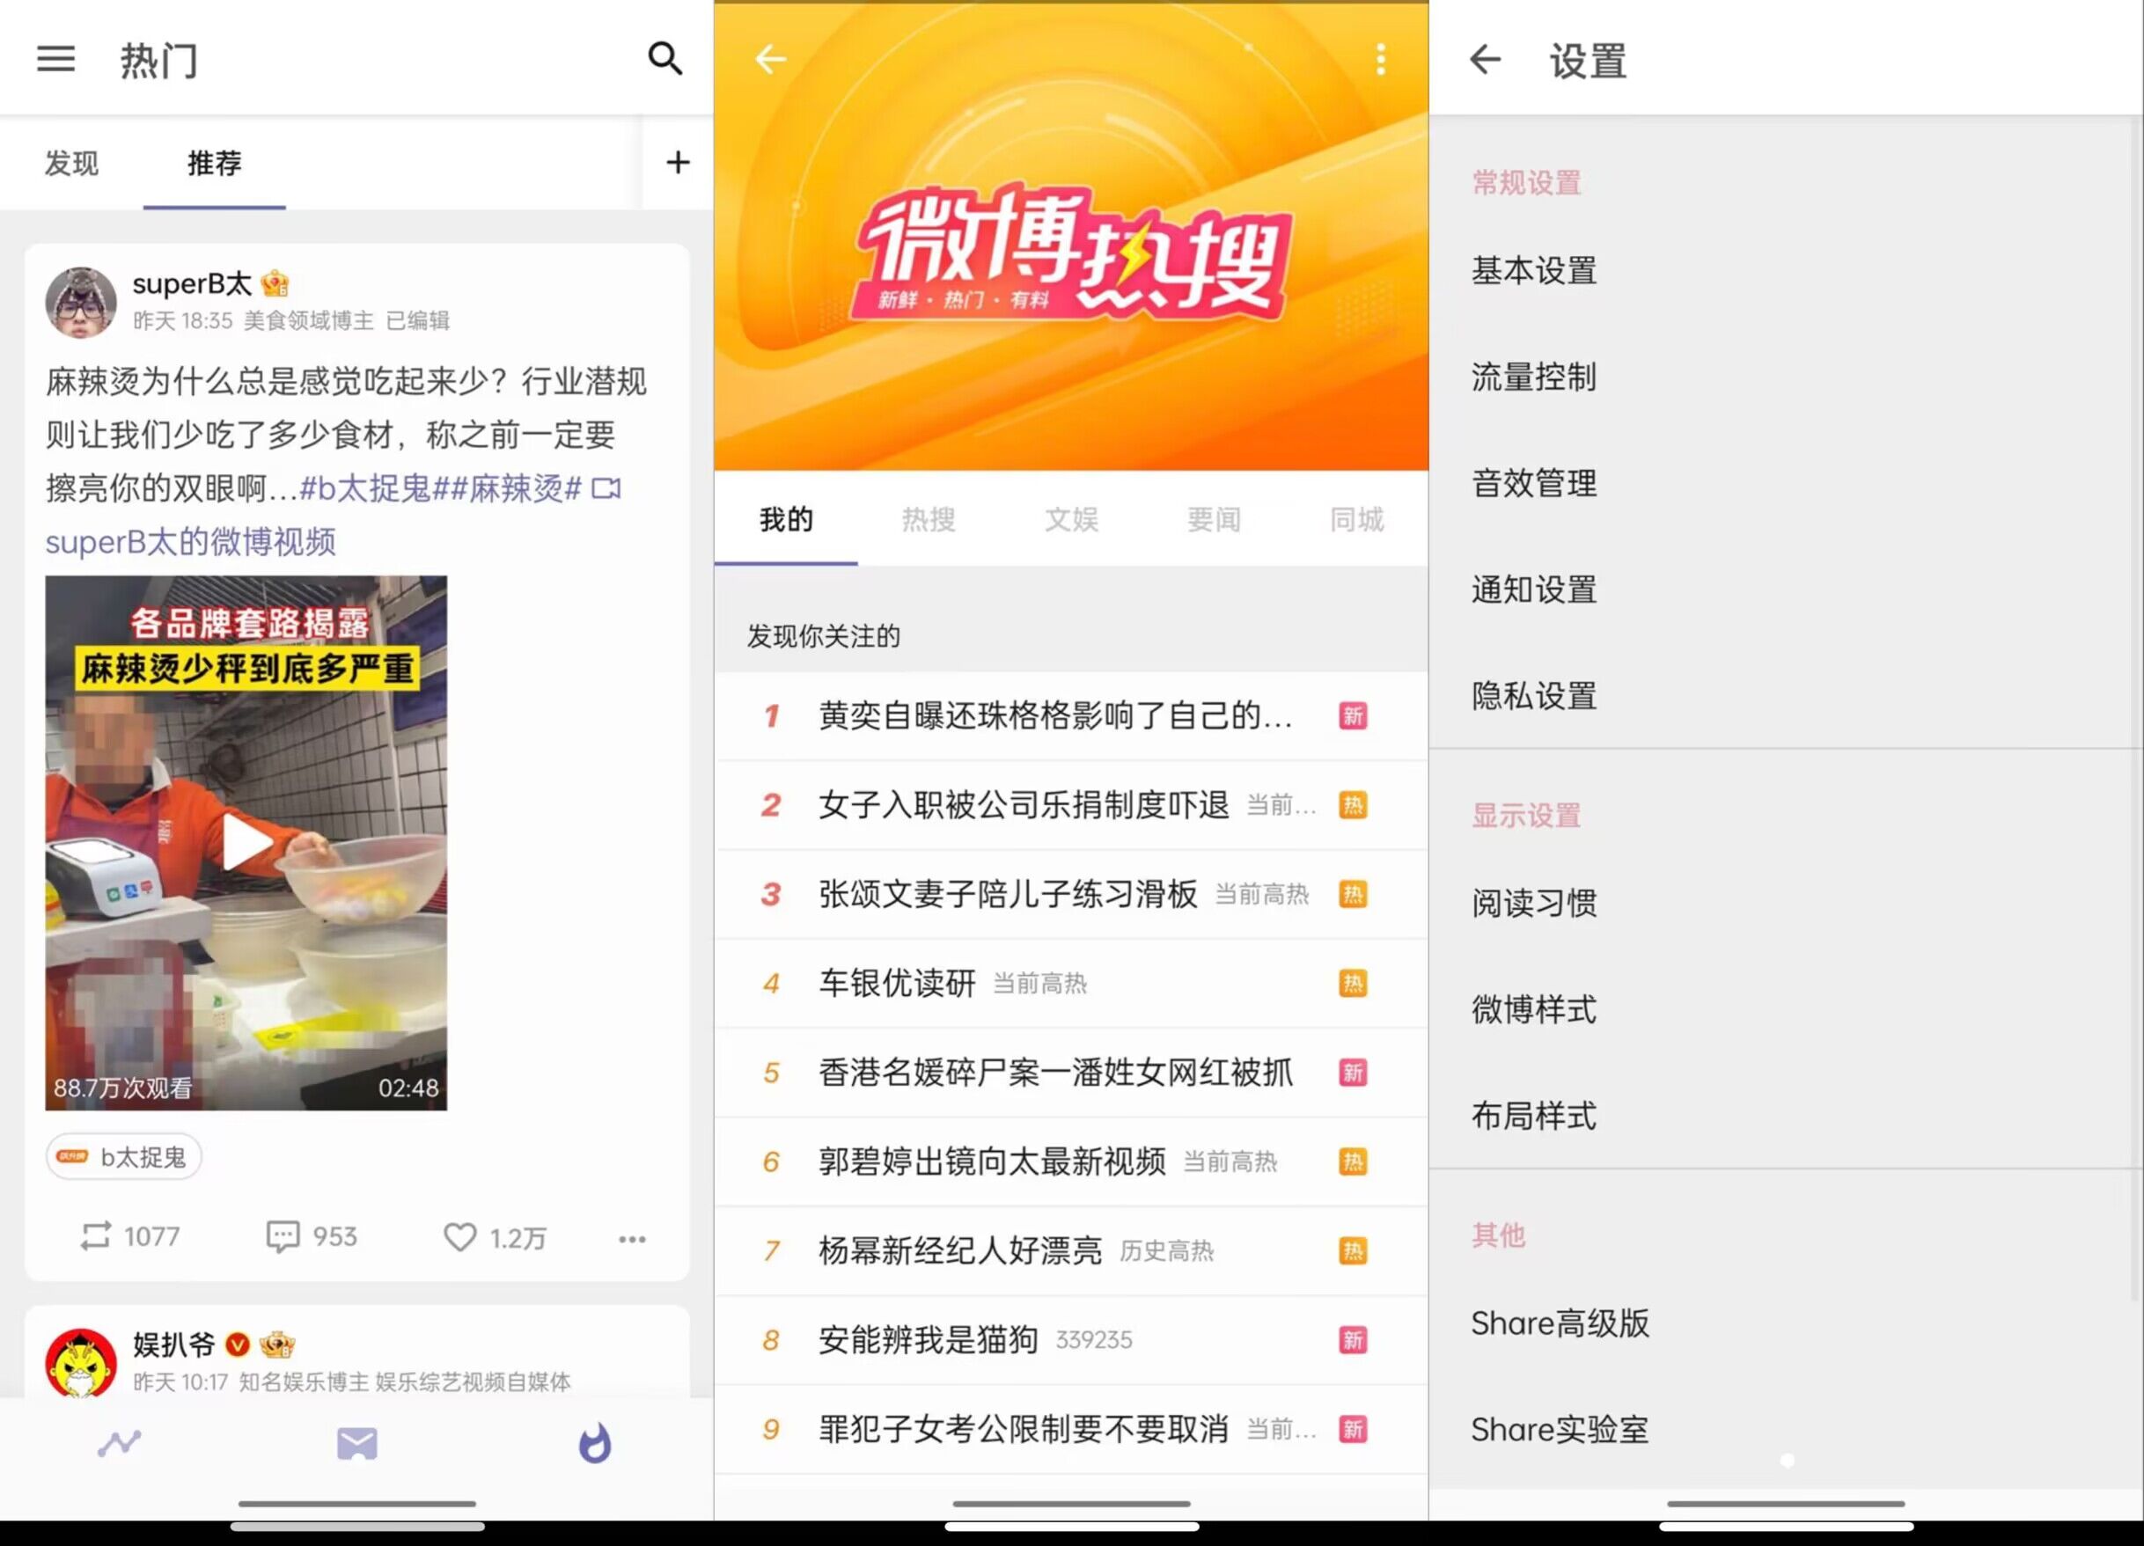
Task: Tap the flame hot icon in bottom bar
Action: click(595, 1444)
